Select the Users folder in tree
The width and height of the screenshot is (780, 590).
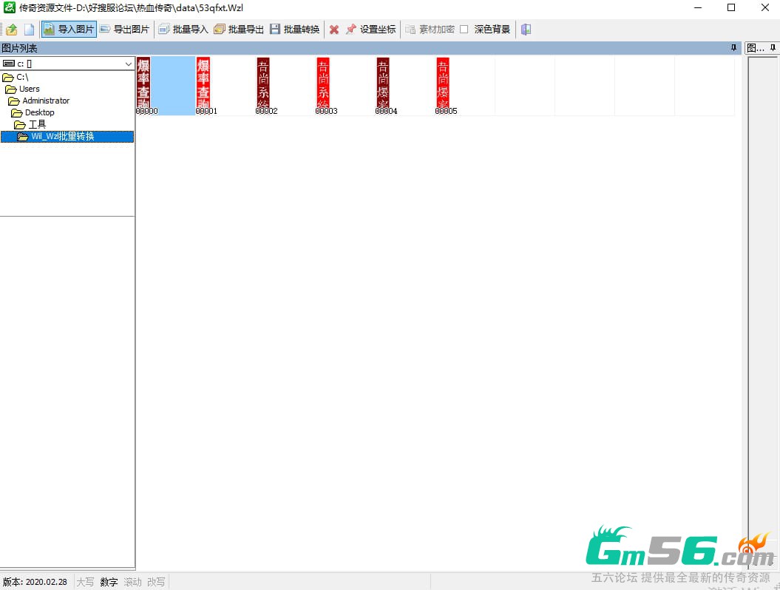[29, 89]
